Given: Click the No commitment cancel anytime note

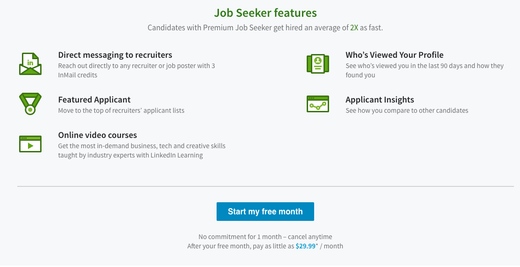Looking at the screenshot, I should click(265, 237).
